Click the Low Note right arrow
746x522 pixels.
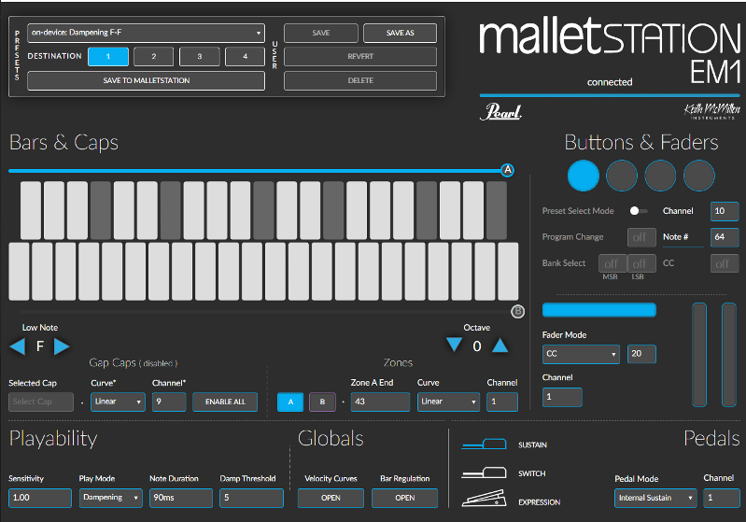click(62, 346)
